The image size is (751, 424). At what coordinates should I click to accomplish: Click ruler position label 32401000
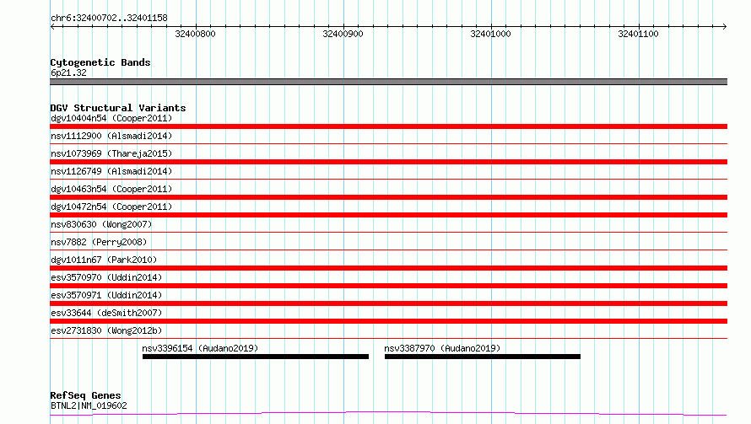(x=490, y=34)
